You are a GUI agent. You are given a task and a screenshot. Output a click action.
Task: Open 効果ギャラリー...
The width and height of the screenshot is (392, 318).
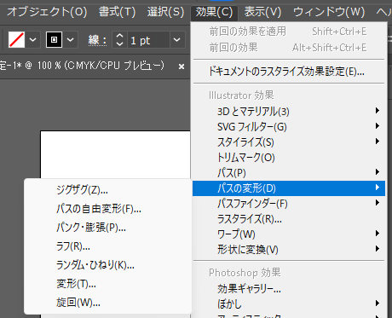289,289
